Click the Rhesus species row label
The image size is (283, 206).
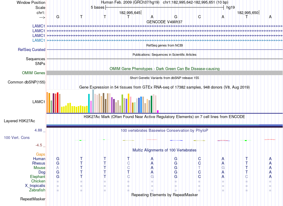click(39, 163)
